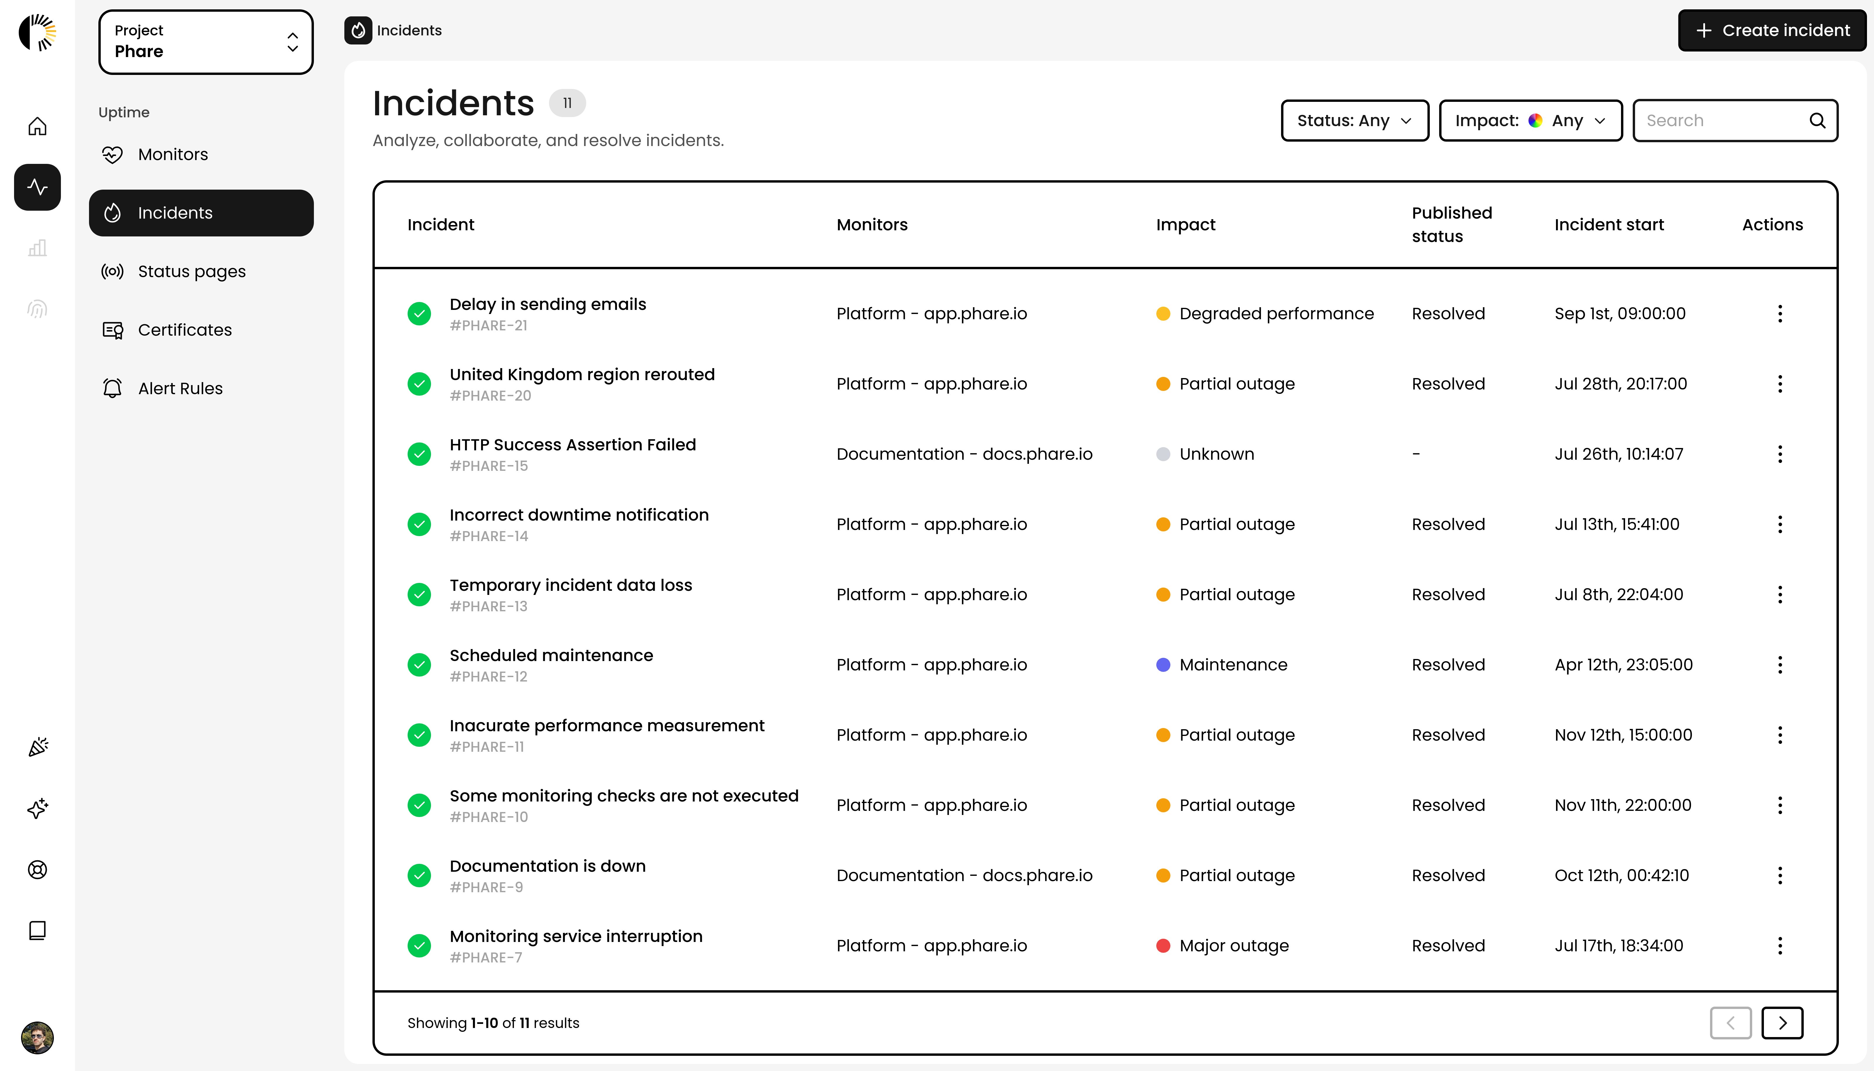The width and height of the screenshot is (1874, 1071).
Task: Open the sparkles AI icon
Action: (37, 809)
